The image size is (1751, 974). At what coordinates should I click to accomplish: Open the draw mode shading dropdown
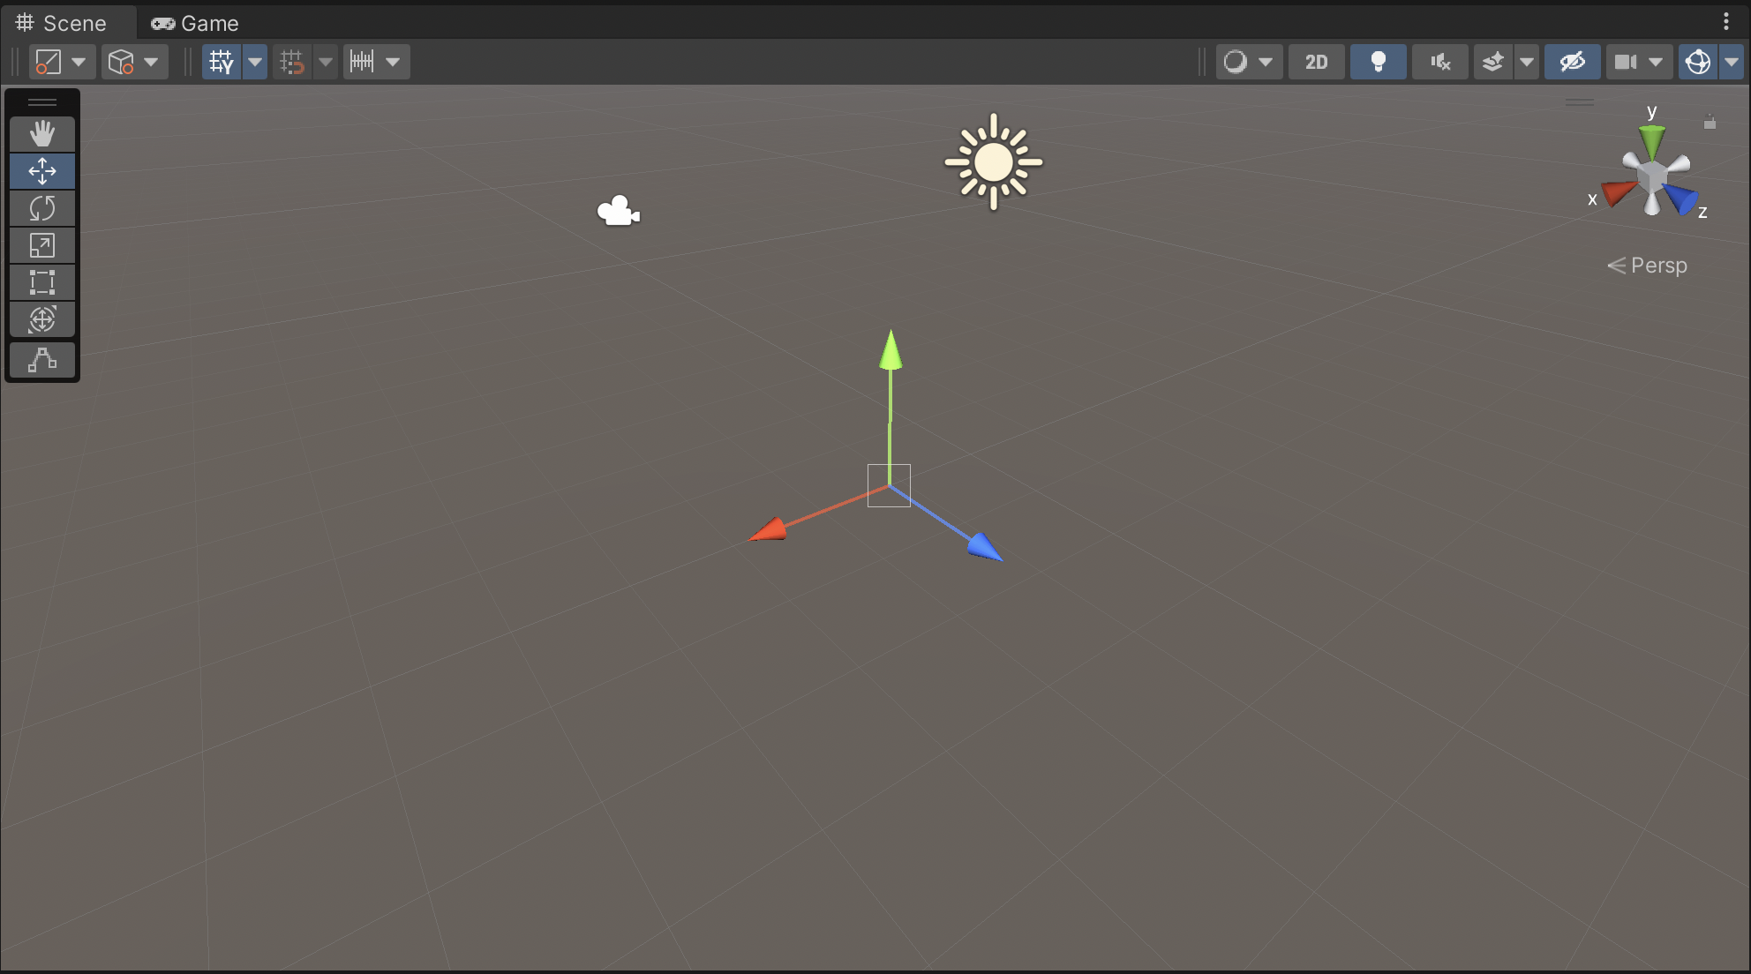1248,62
